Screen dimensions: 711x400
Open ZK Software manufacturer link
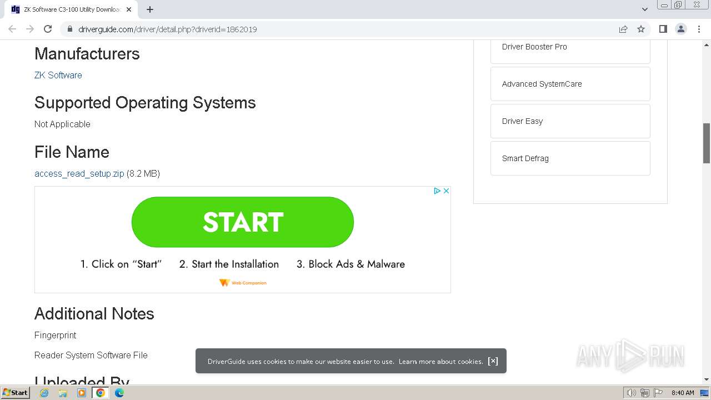(x=58, y=75)
